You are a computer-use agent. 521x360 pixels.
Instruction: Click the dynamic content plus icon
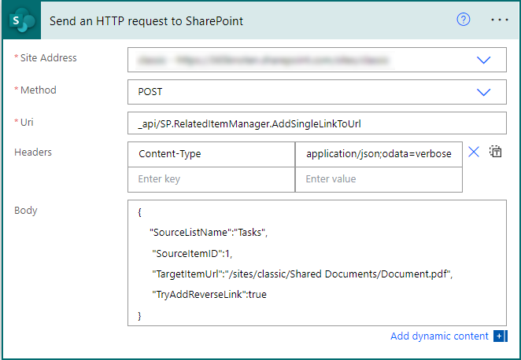(x=500, y=336)
